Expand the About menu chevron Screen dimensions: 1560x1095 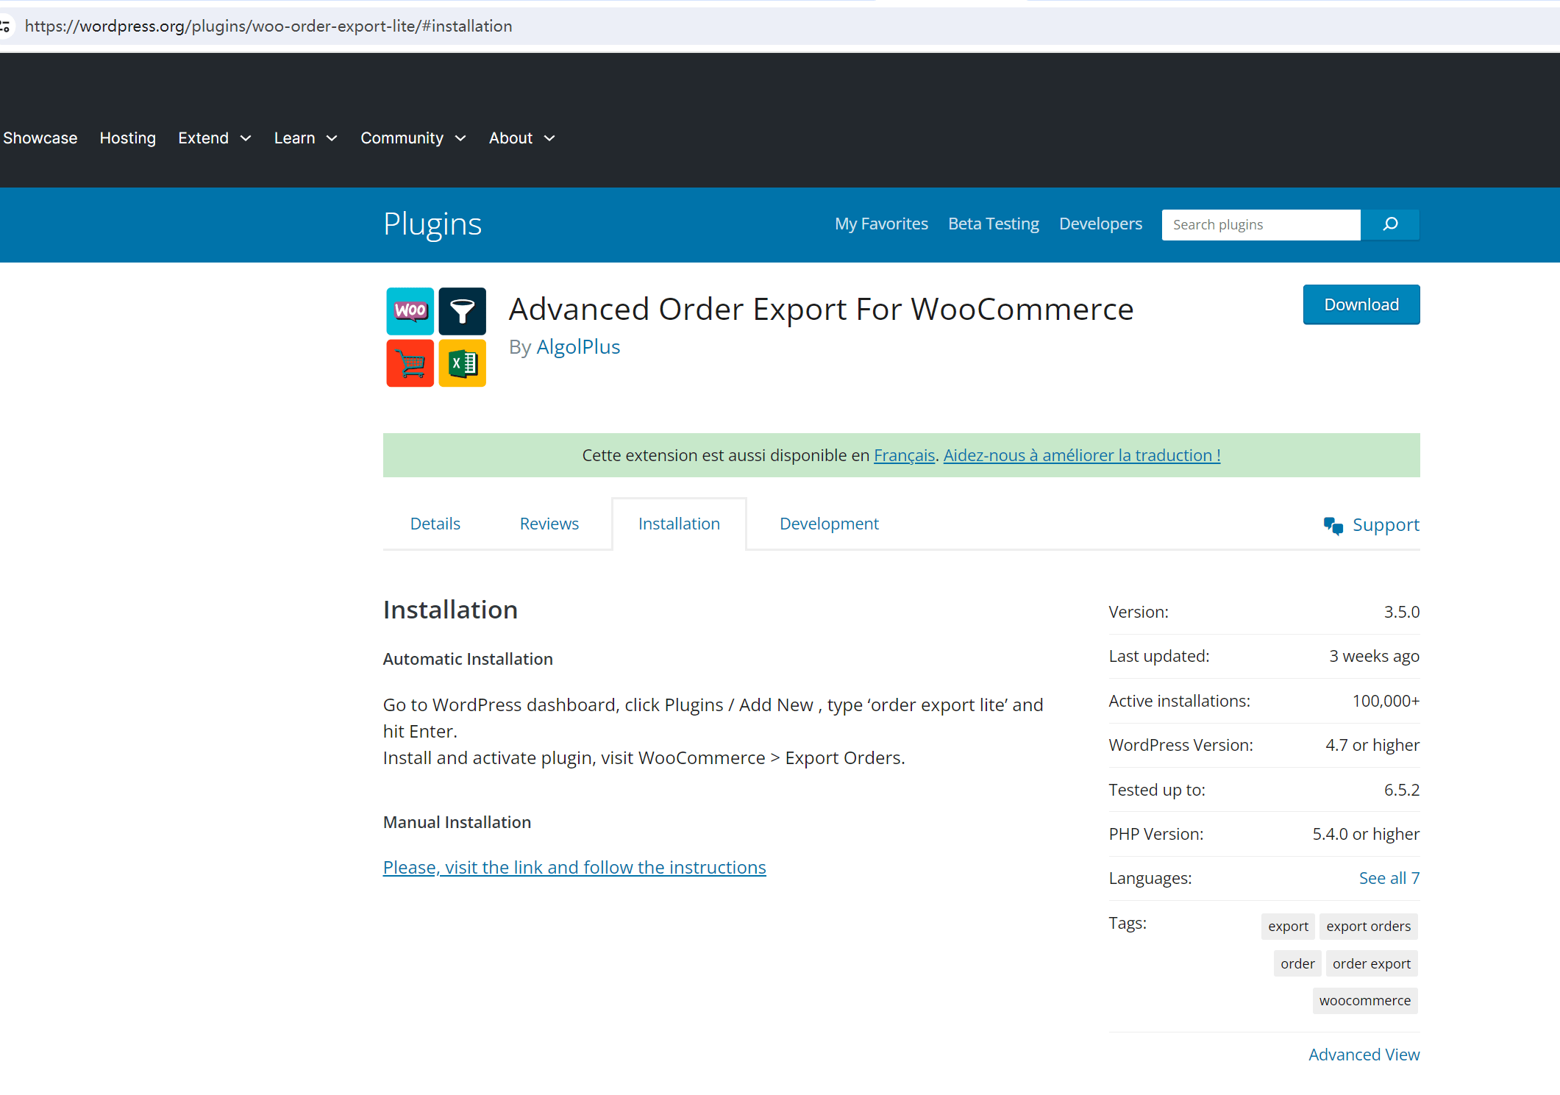pyautogui.click(x=549, y=138)
